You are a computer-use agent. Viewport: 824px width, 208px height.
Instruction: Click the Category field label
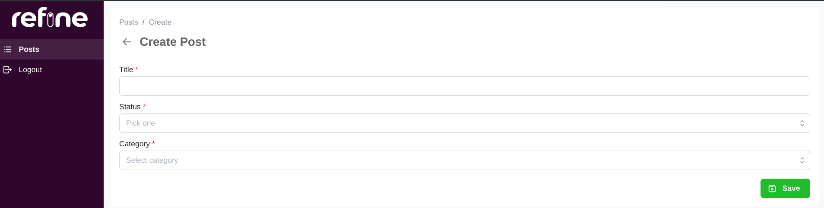[x=134, y=144]
